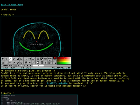Open the GrafX2's website link
140x105 pixels.
click(x=57, y=83)
